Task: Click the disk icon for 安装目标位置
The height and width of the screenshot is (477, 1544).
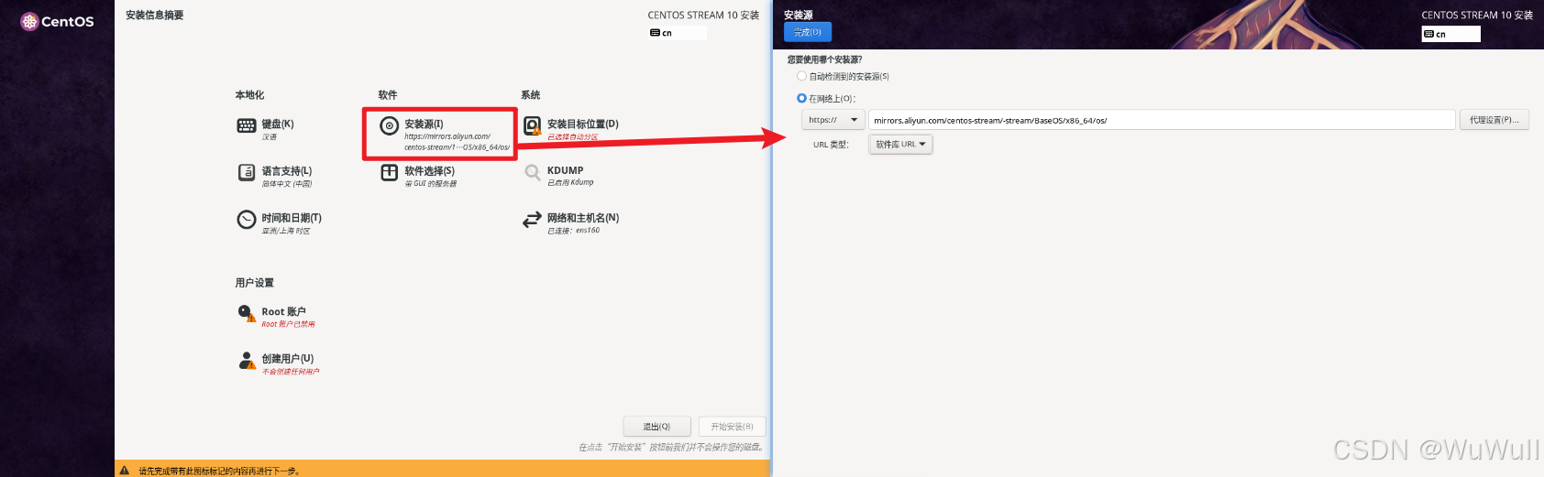Action: (533, 126)
